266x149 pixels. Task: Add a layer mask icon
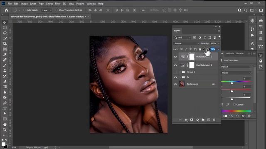(192, 120)
